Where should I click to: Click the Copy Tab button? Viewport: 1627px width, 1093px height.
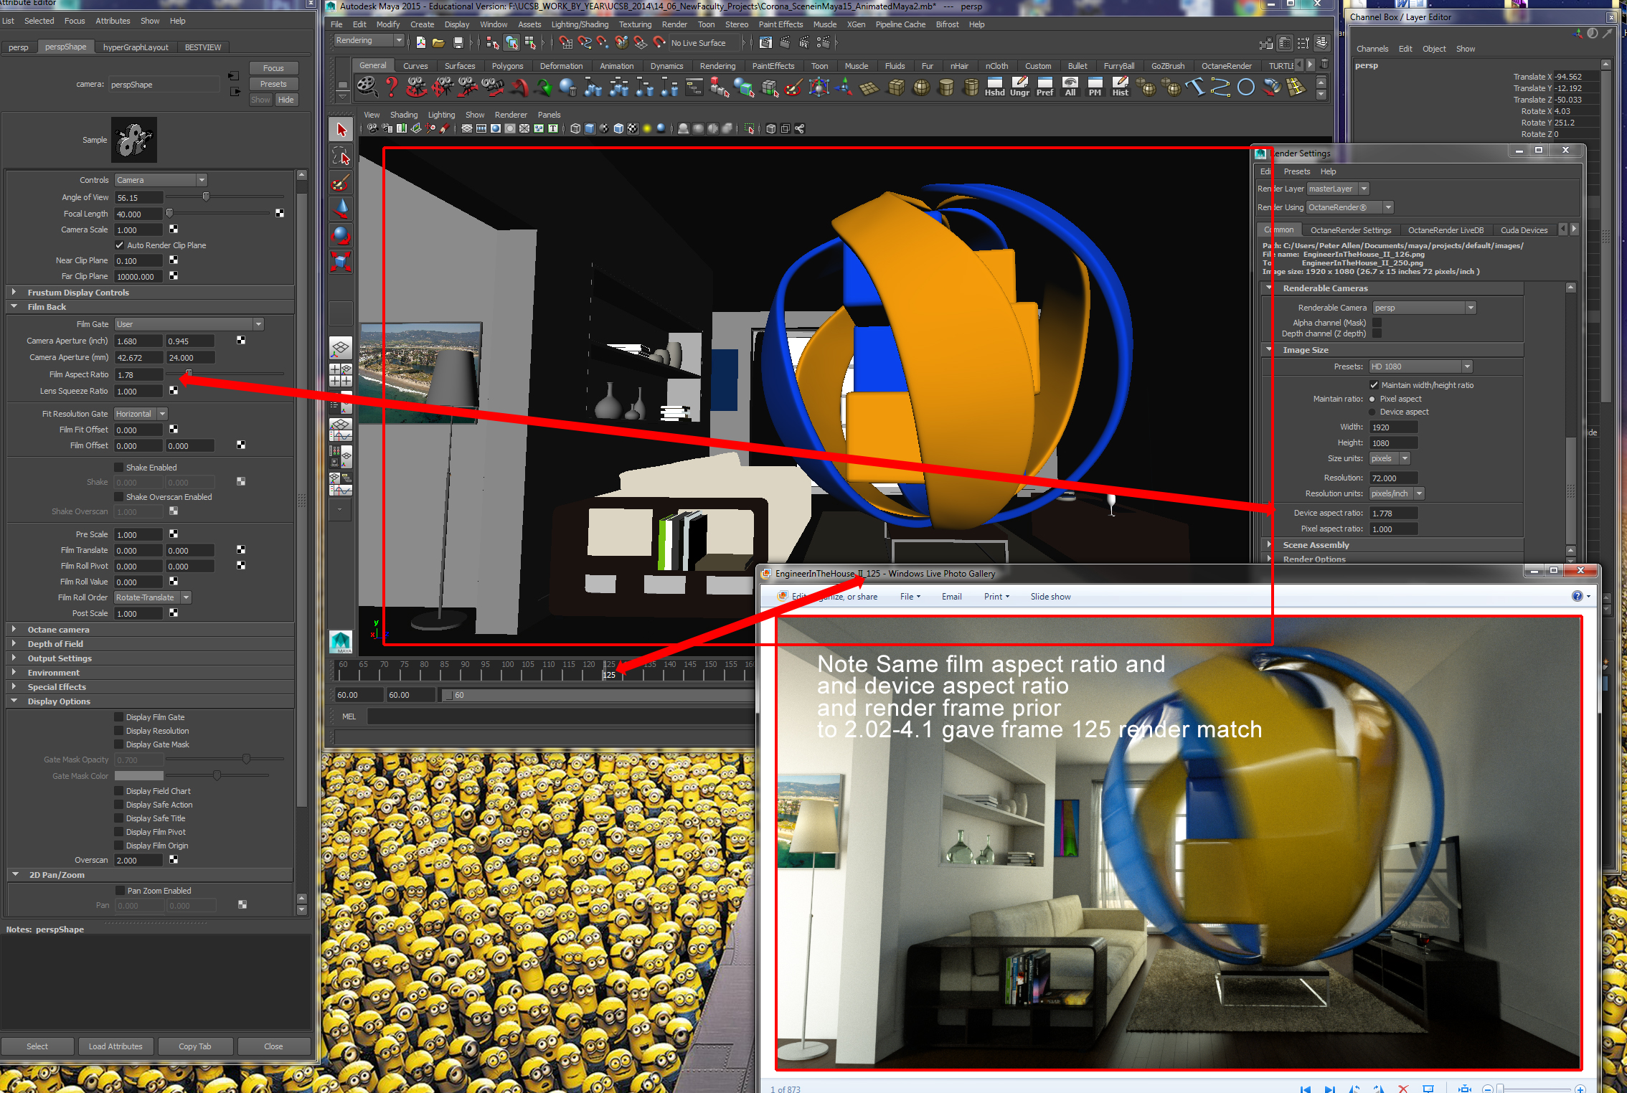194,1046
